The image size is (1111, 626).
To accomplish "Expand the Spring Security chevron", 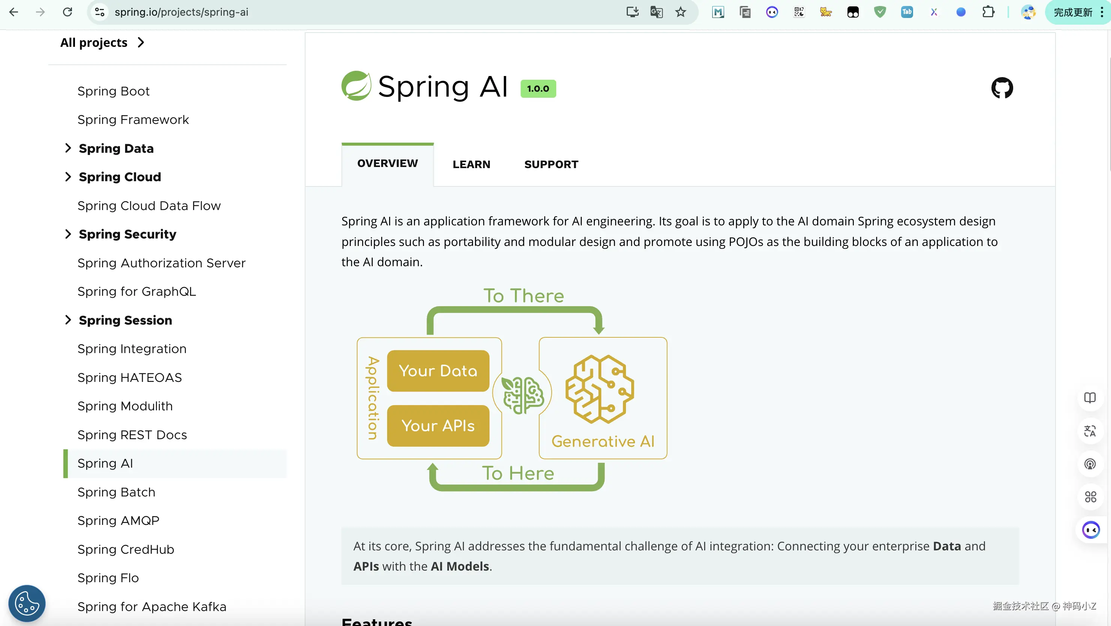I will (68, 234).
